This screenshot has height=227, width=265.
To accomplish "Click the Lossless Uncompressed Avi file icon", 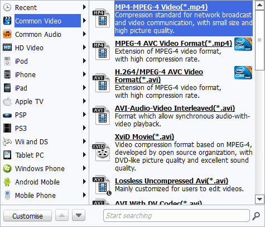I will coord(102,186).
